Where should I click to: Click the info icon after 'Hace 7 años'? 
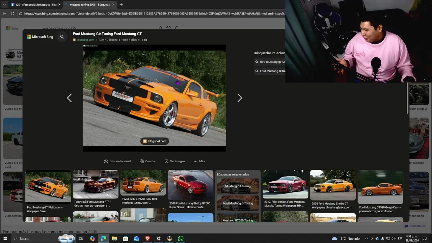[146, 40]
